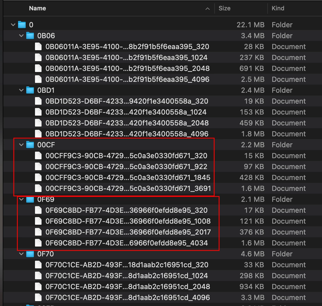Collapse the 0B06 folder
Screen dimensions: 322x306
pos(21,36)
